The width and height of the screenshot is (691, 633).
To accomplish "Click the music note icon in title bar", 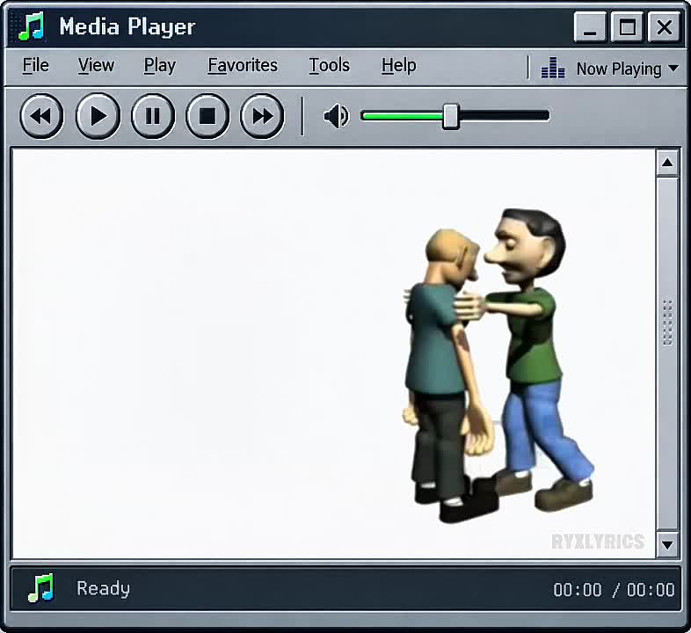I will (x=32, y=26).
